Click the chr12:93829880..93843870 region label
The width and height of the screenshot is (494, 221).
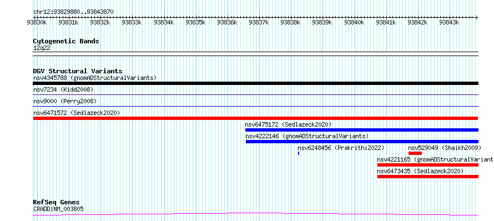coord(73,12)
